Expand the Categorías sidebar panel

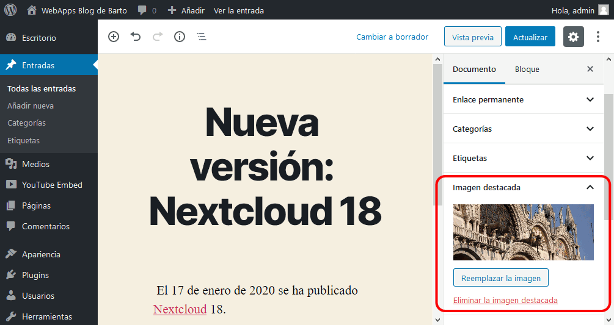[523, 129]
